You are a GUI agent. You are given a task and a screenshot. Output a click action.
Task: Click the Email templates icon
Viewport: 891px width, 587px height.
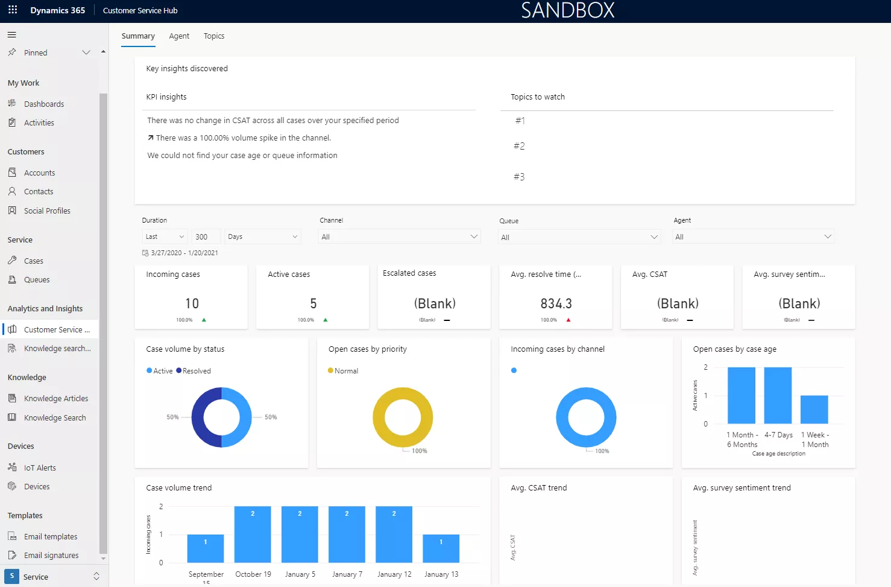12,536
